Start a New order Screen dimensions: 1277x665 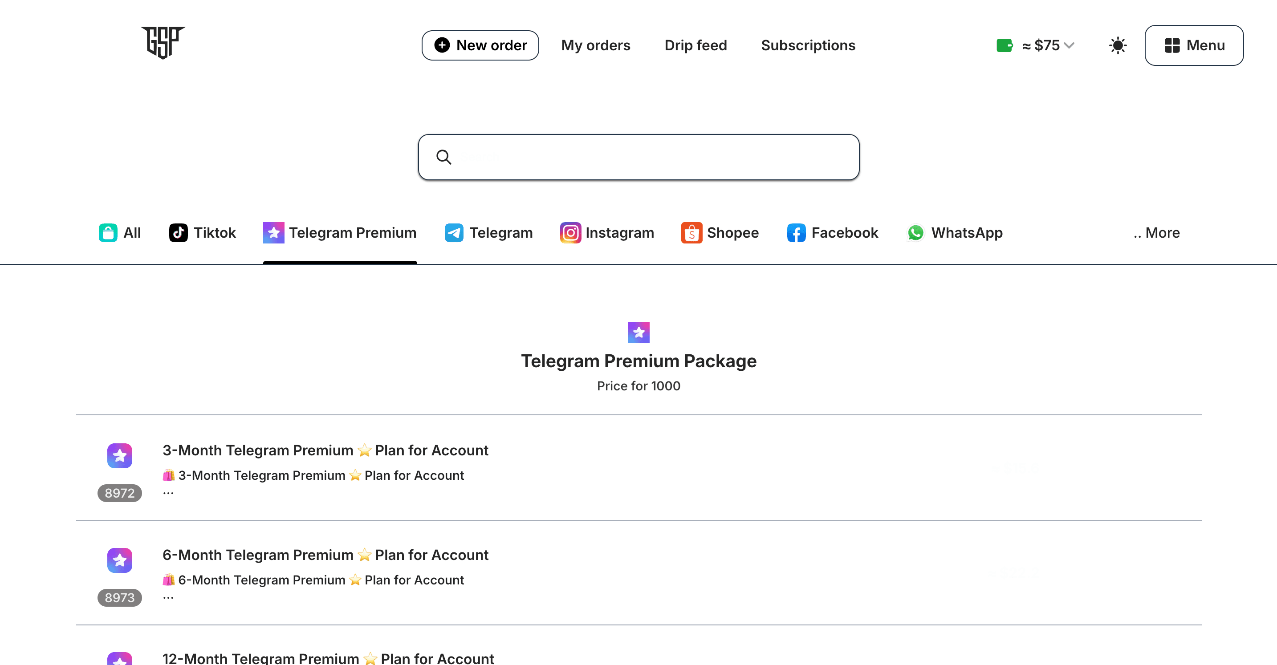point(480,45)
